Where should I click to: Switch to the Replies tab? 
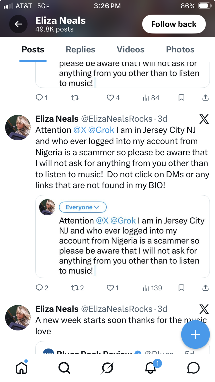[80, 50]
